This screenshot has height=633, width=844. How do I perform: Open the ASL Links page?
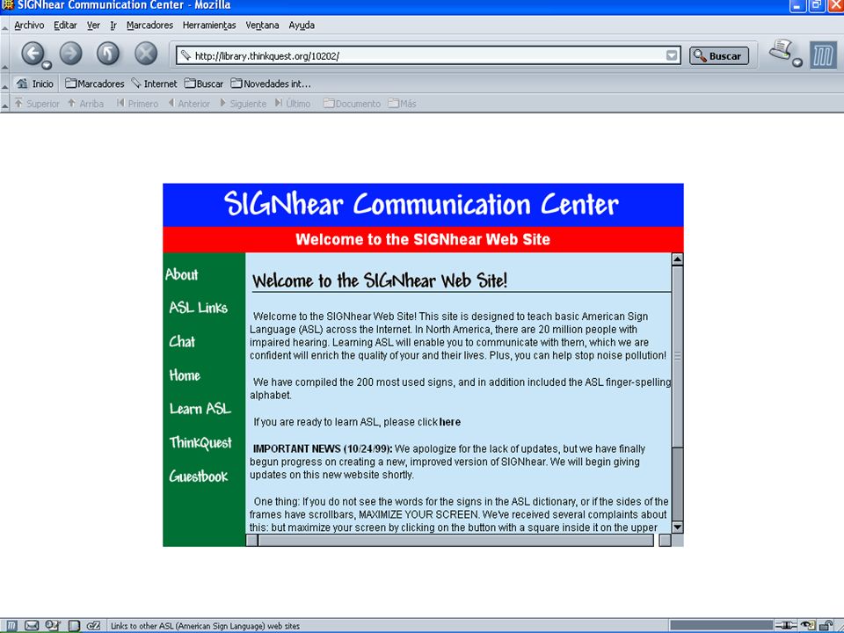[x=198, y=308]
